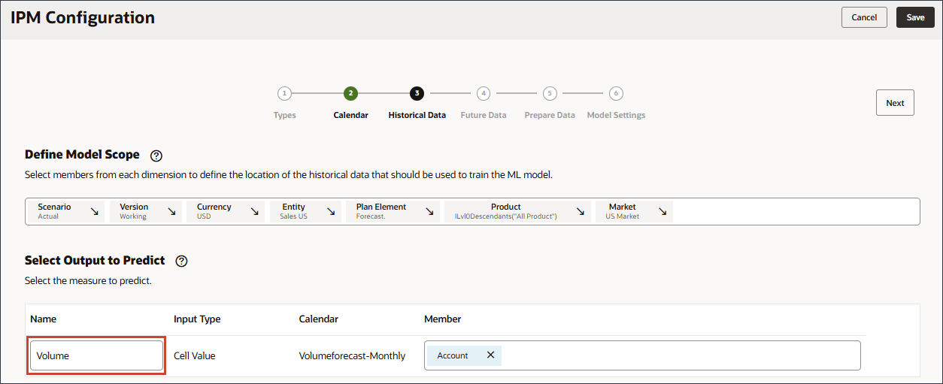Click the Product ILvl0Descendants chip
This screenshot has width=943, height=384.
pos(517,211)
